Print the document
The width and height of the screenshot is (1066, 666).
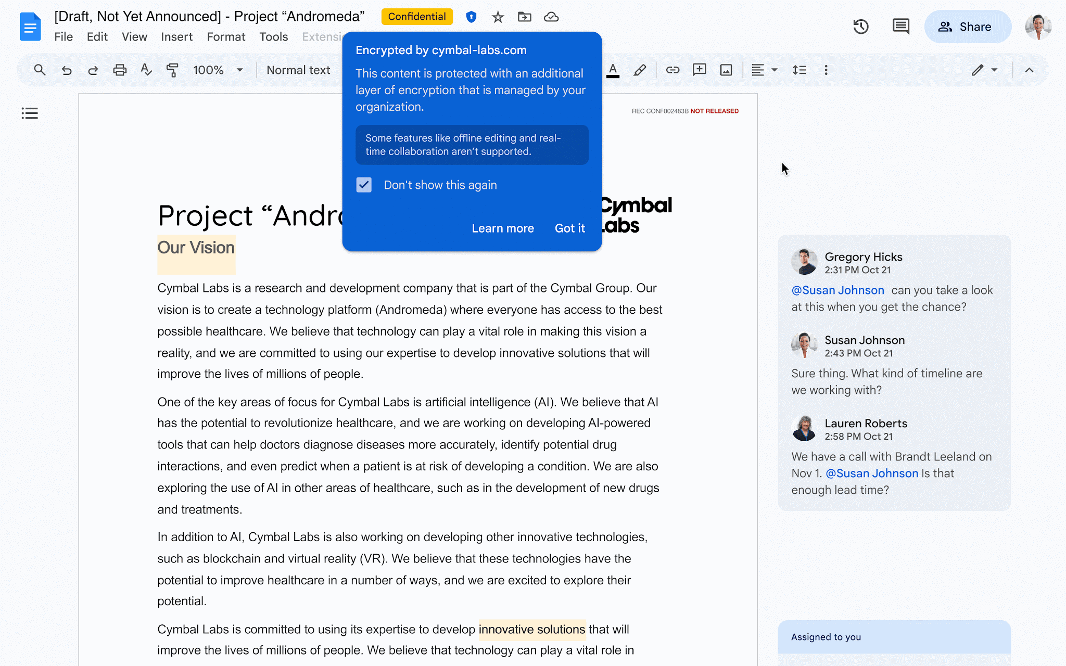click(x=119, y=70)
